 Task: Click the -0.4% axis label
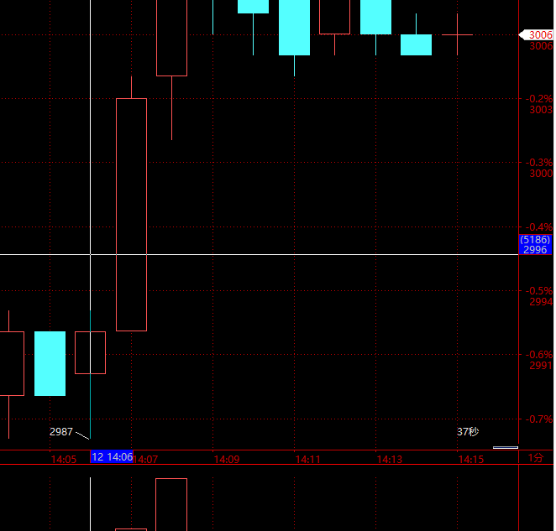539,226
